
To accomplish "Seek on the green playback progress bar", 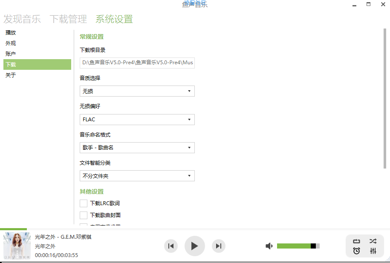I will [14, 229].
